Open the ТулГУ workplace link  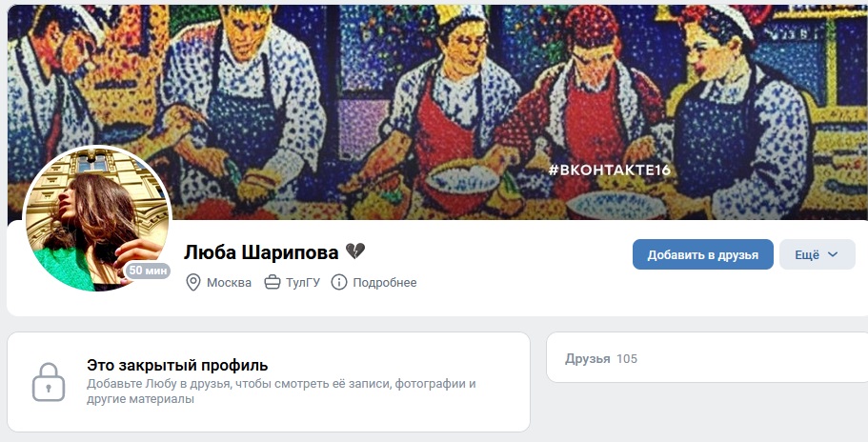[x=303, y=283]
